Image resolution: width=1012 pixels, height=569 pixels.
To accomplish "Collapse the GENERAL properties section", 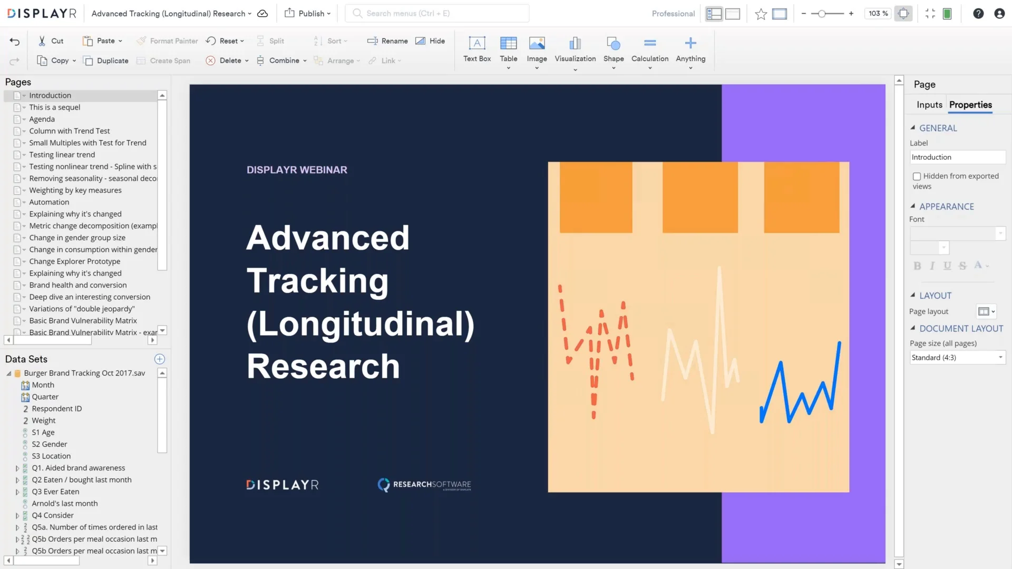I will point(913,128).
